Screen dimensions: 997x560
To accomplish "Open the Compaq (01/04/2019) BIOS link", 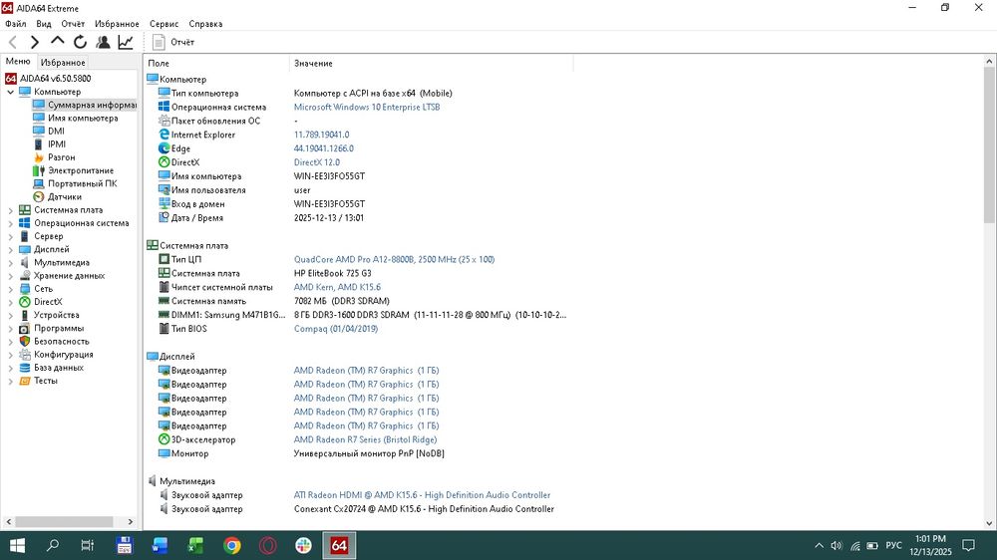I will [336, 329].
